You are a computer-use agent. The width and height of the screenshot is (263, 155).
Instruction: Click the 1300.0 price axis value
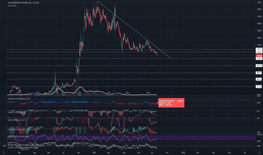click(x=259, y=45)
